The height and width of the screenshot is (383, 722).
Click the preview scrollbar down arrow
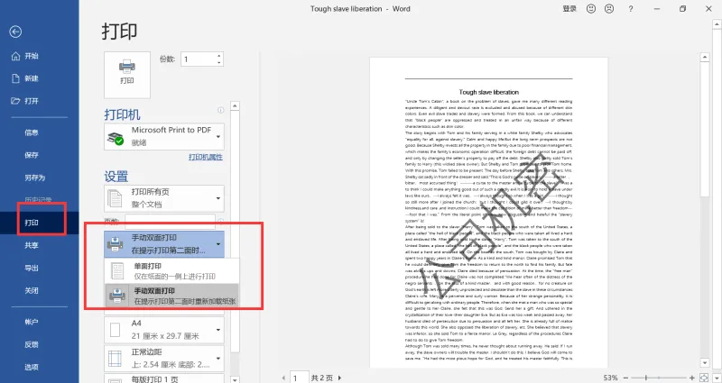tap(705, 363)
